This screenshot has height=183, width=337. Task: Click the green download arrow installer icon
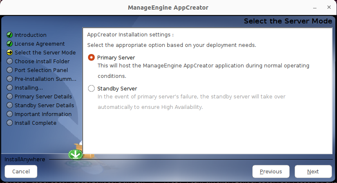click(x=75, y=155)
